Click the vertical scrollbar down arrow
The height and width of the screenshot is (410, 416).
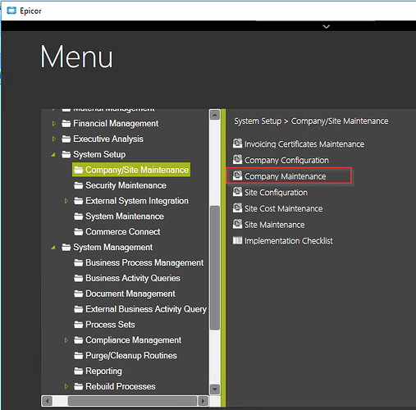click(215, 389)
